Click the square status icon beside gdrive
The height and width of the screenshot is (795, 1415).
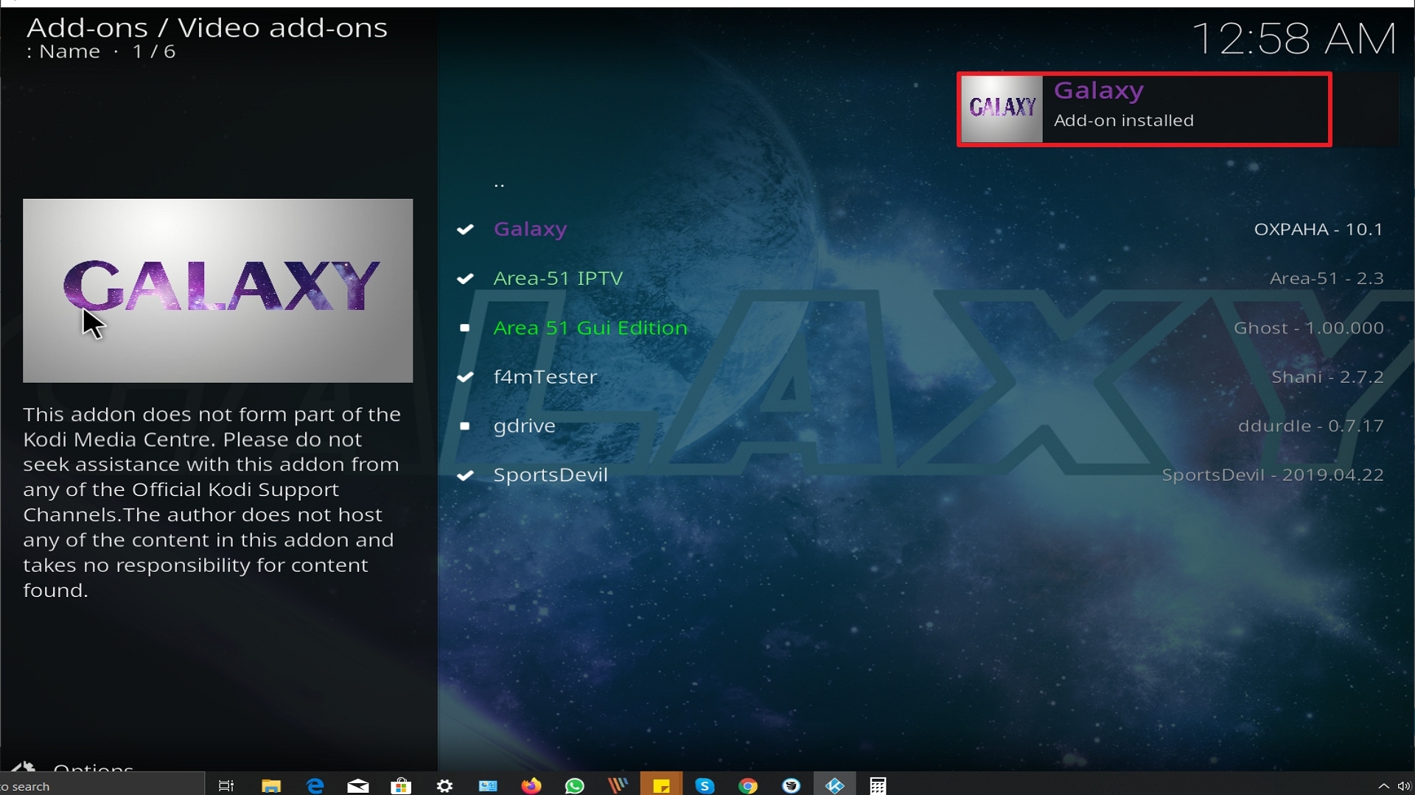click(x=465, y=426)
